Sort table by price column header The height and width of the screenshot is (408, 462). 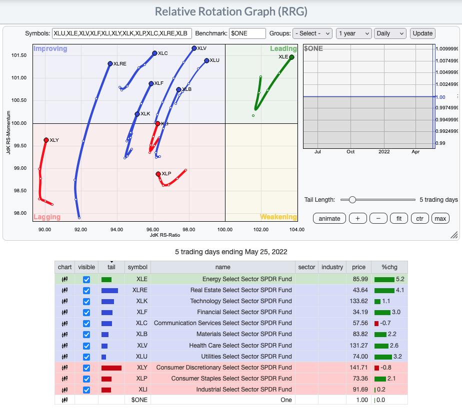[358, 267]
